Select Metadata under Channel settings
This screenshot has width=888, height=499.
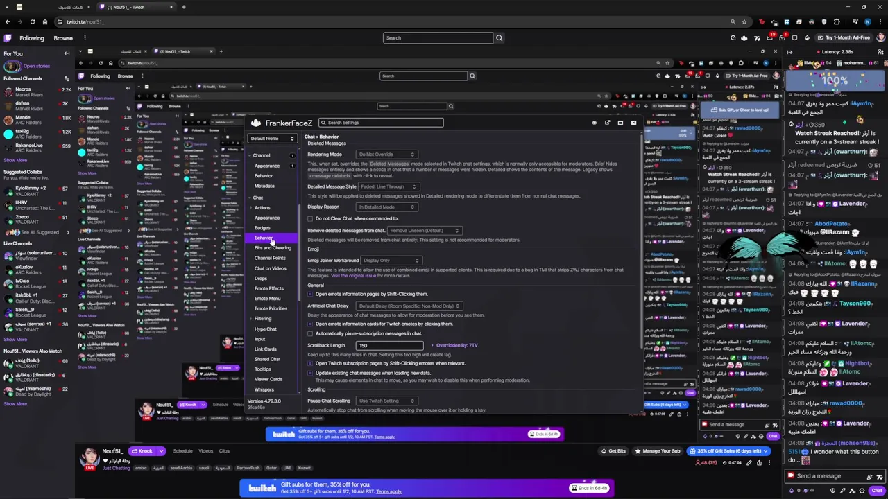[x=264, y=186]
